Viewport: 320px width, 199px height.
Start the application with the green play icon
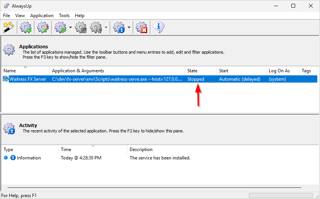60,27
